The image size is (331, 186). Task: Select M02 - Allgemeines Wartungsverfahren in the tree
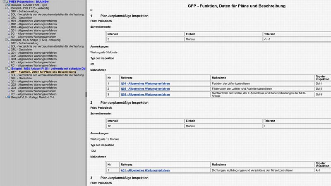click(34, 24)
